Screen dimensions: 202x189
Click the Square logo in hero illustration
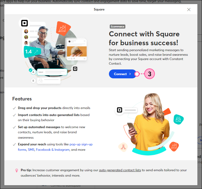(24, 23)
